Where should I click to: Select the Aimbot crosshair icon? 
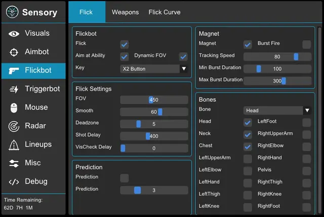(14, 52)
